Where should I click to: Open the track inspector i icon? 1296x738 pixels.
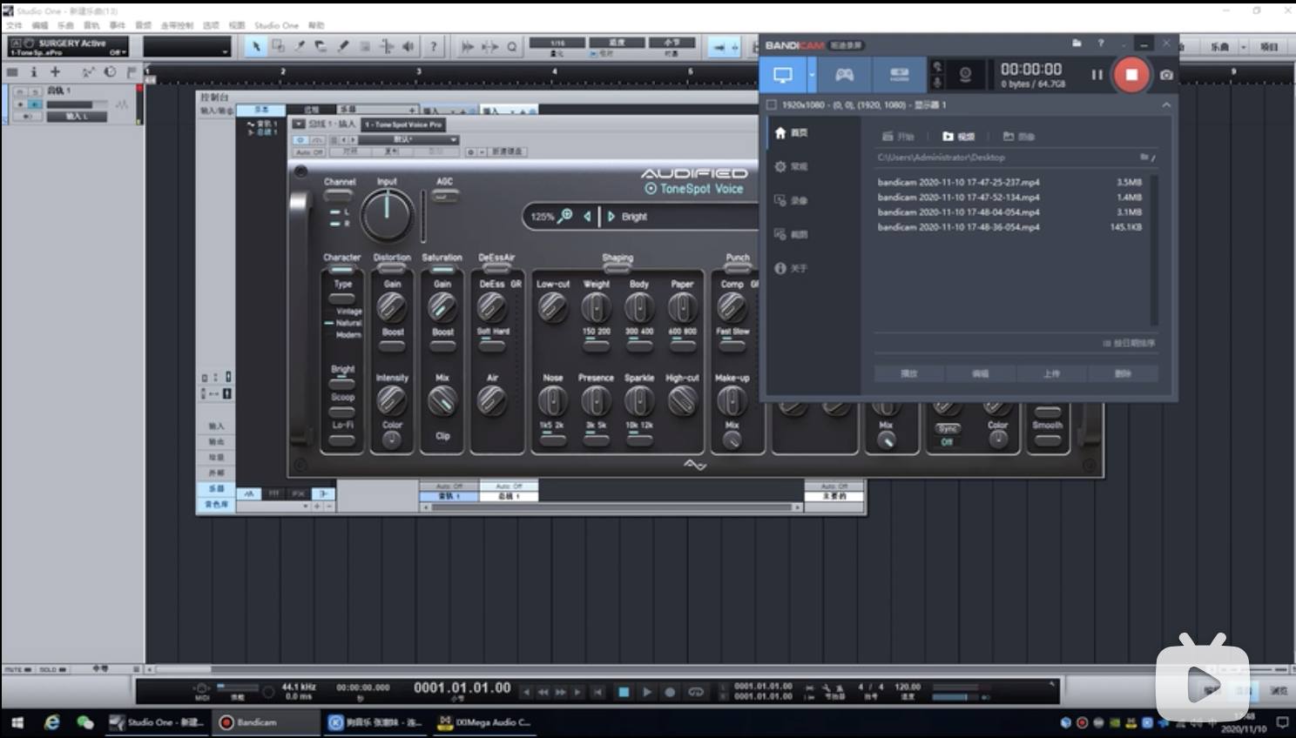pos(34,72)
